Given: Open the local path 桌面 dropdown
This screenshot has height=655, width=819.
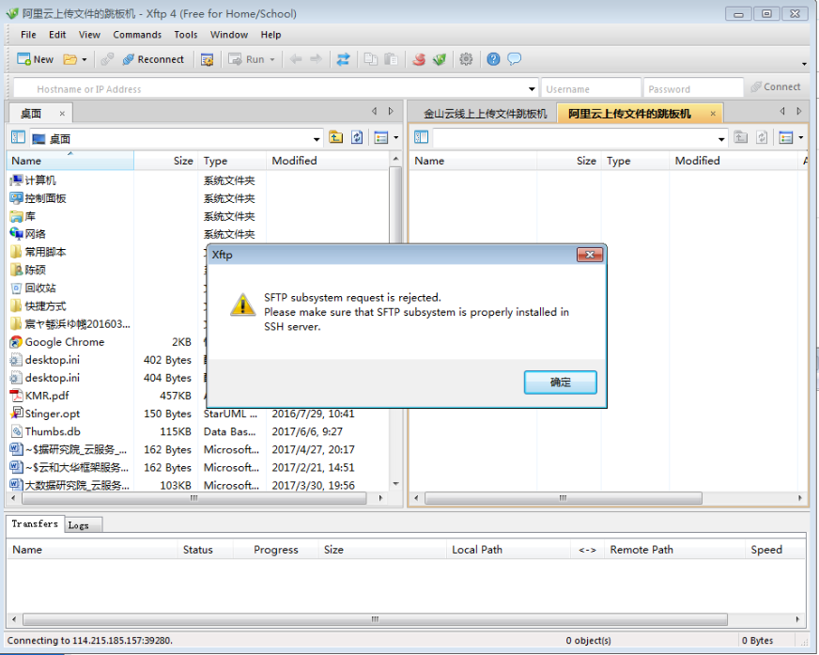Looking at the screenshot, I should [x=317, y=139].
